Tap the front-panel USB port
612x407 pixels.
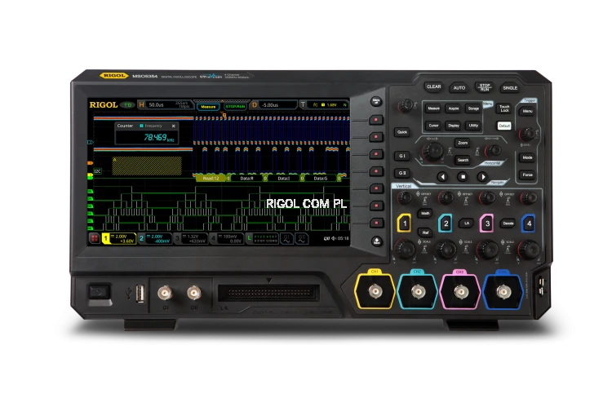tap(140, 294)
